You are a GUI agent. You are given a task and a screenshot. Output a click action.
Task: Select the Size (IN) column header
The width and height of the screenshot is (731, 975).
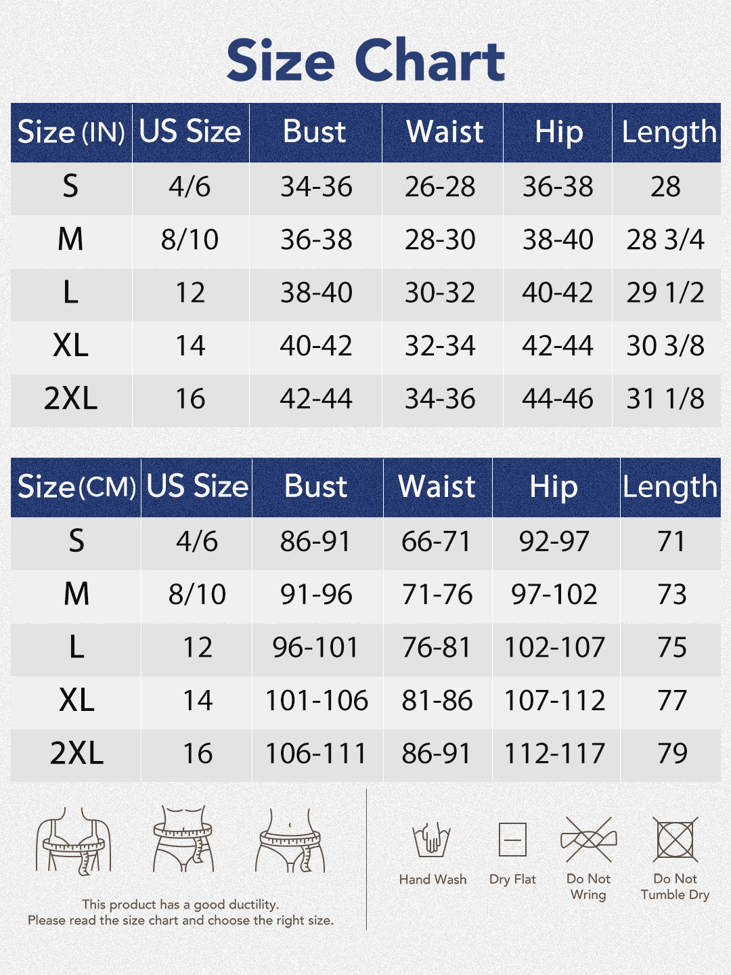pyautogui.click(x=71, y=132)
